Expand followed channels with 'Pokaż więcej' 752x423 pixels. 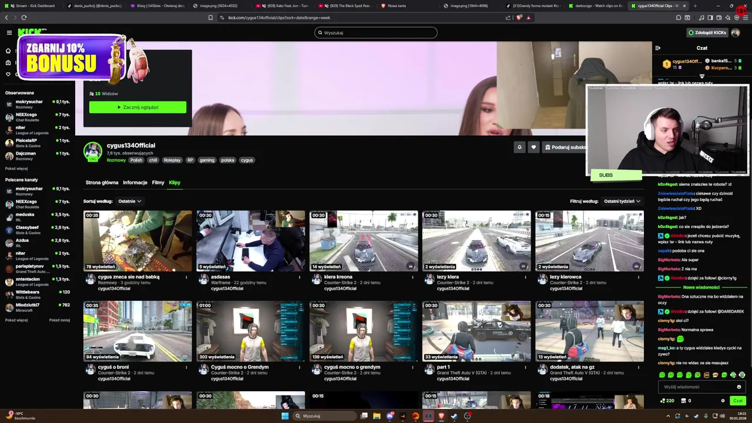tap(16, 169)
